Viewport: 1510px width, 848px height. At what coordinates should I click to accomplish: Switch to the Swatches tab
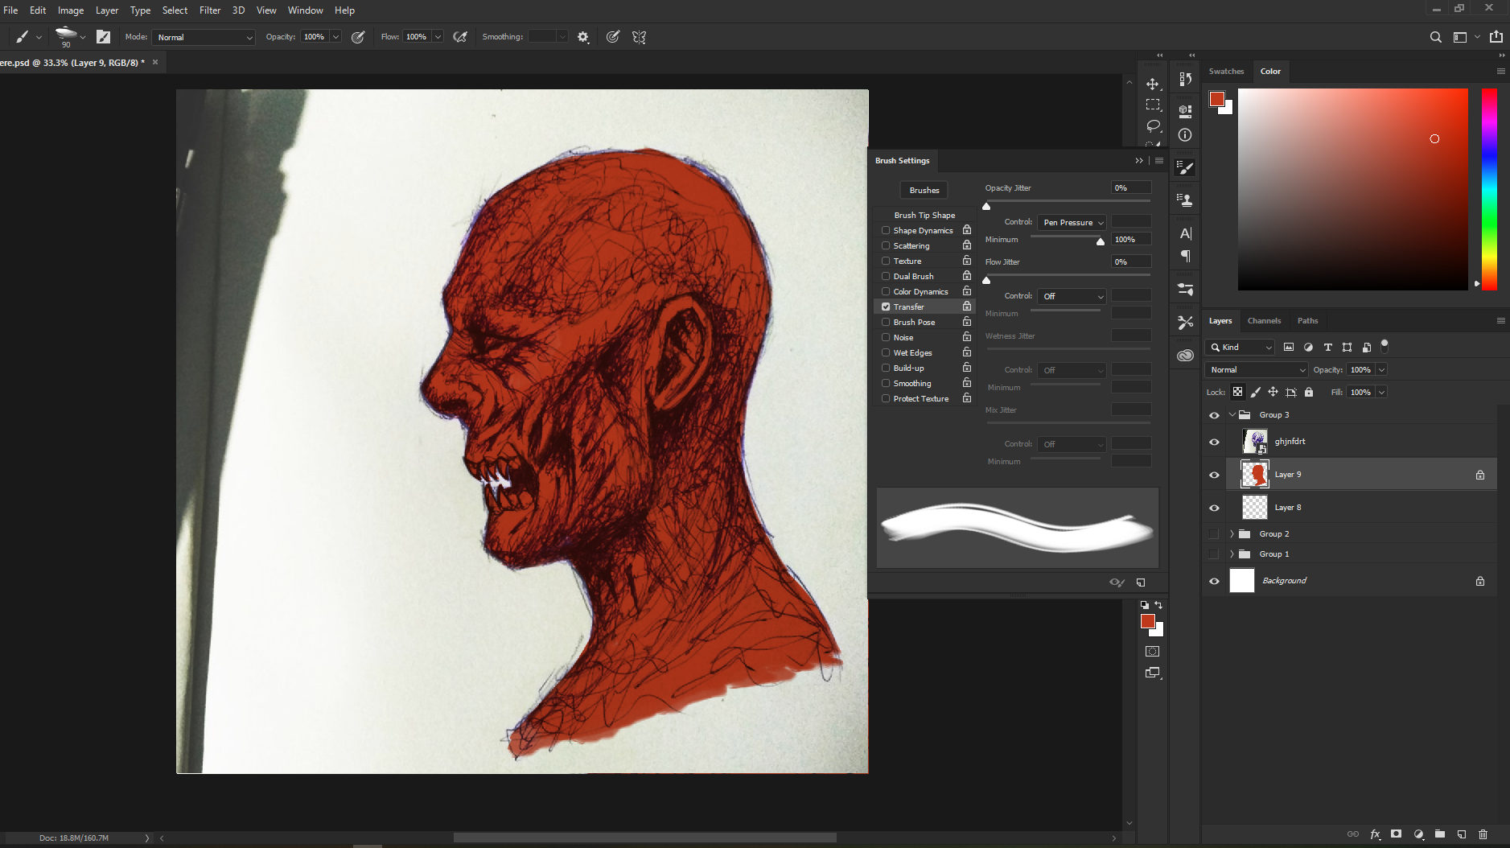coord(1226,72)
